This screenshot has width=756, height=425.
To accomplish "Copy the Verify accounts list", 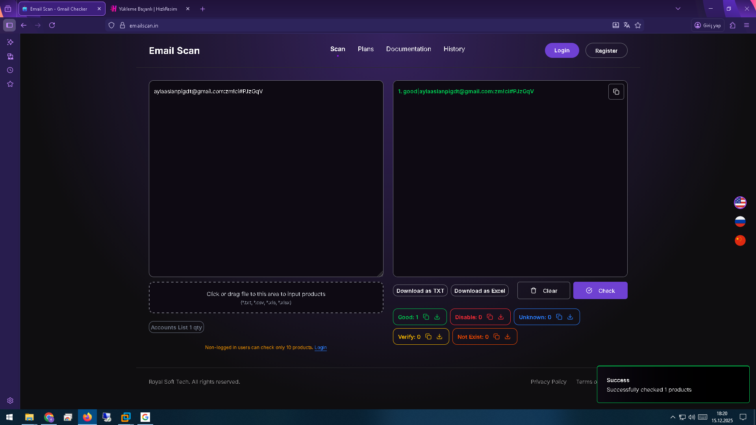I will [x=428, y=336].
